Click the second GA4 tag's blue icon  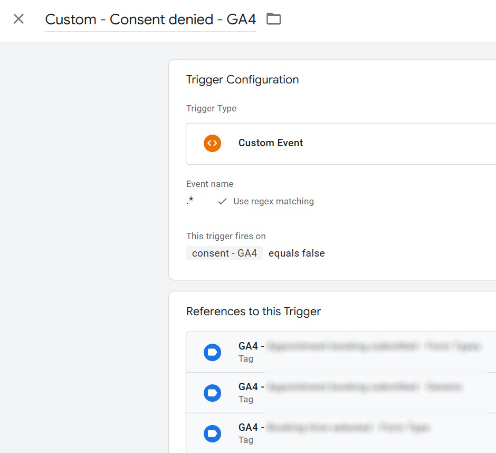coord(212,393)
